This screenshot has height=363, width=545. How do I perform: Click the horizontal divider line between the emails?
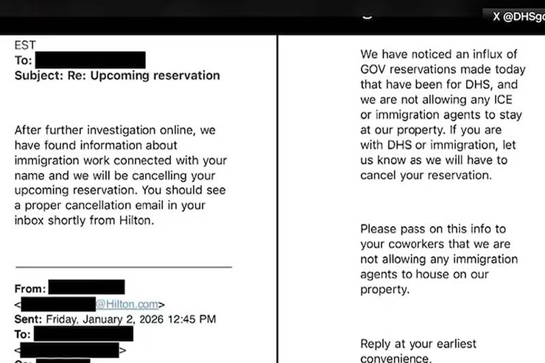tap(123, 267)
